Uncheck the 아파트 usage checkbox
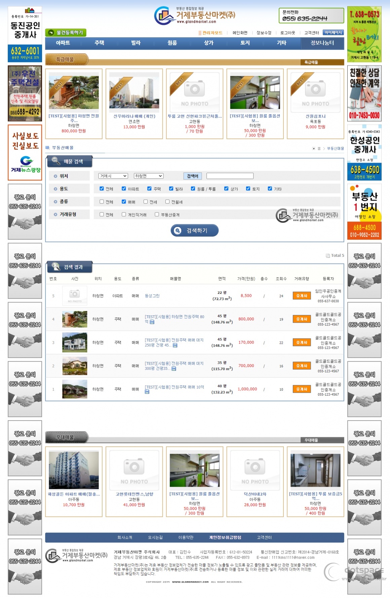The height and width of the screenshot is (598, 390). pos(124,189)
